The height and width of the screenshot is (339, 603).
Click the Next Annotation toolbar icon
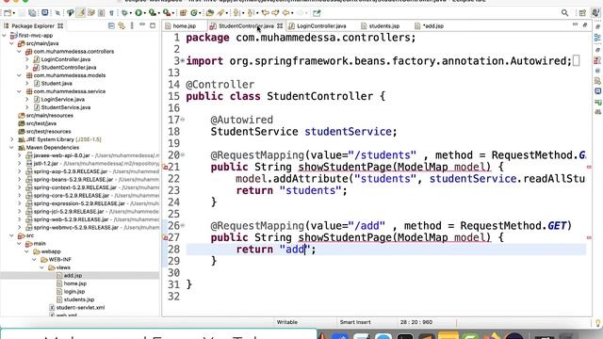236,13
